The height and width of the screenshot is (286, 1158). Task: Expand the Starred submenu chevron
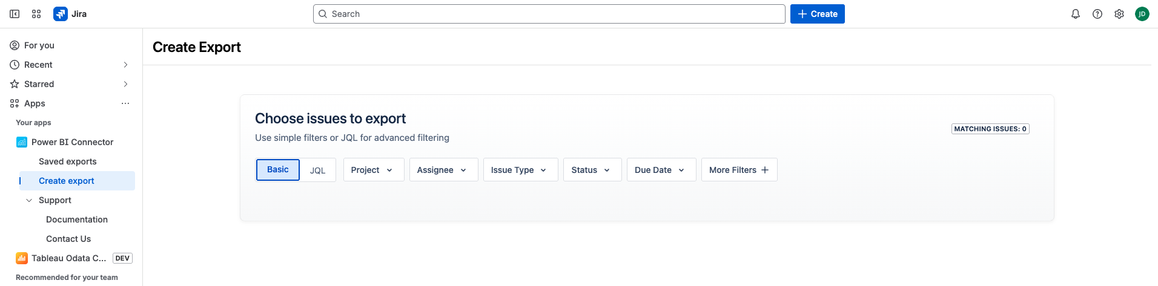(125, 84)
